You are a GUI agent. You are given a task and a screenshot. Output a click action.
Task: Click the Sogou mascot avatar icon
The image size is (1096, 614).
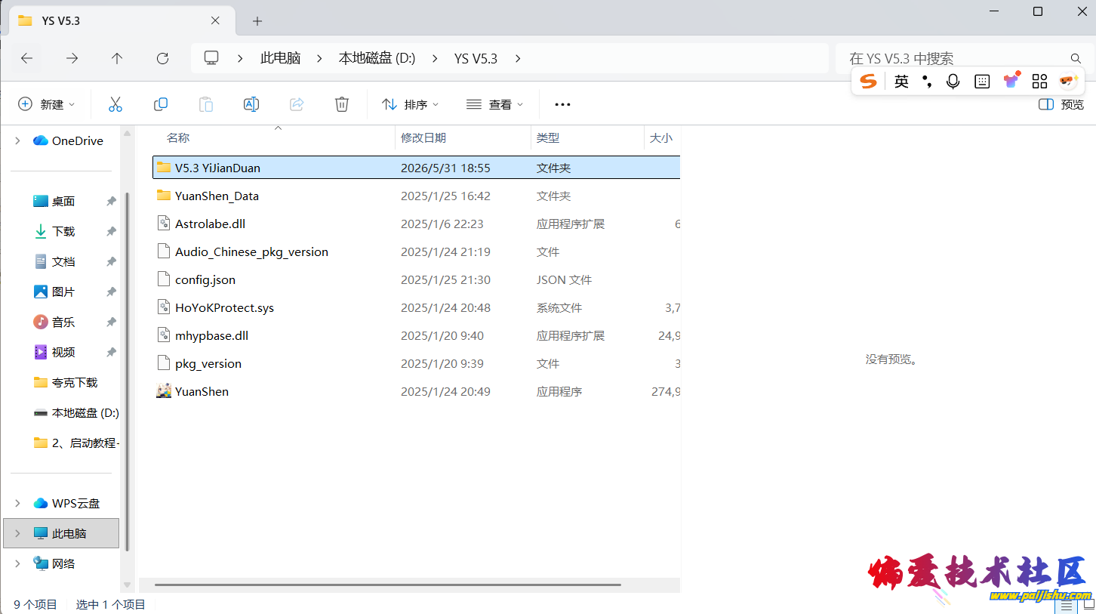(1068, 81)
